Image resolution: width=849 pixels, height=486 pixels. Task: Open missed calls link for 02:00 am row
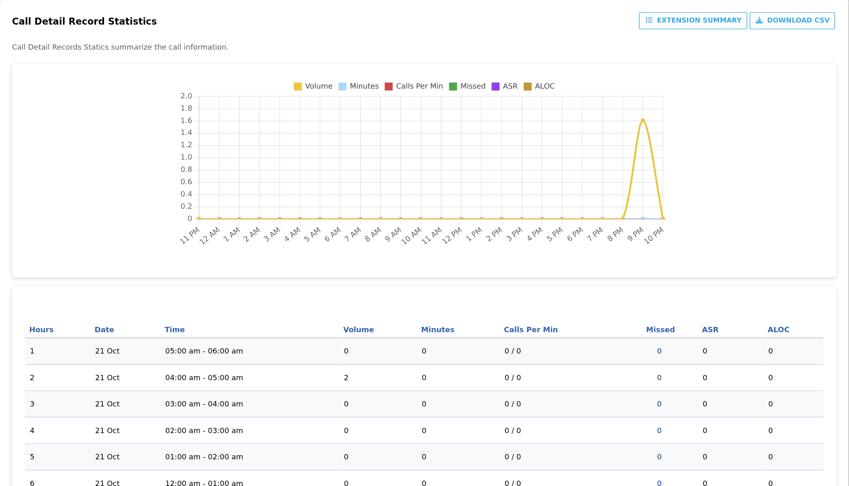point(659,431)
